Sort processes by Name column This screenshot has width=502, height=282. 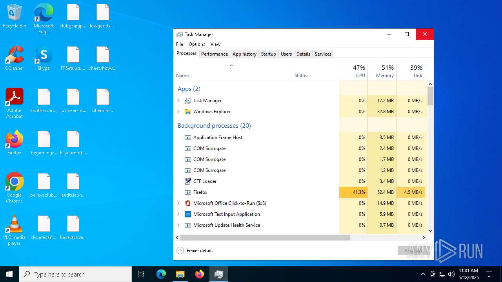(233, 71)
